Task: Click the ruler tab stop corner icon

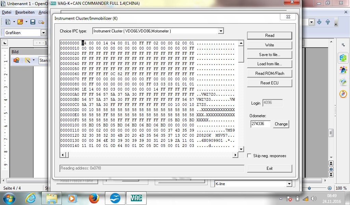Action: (x=5, y=43)
